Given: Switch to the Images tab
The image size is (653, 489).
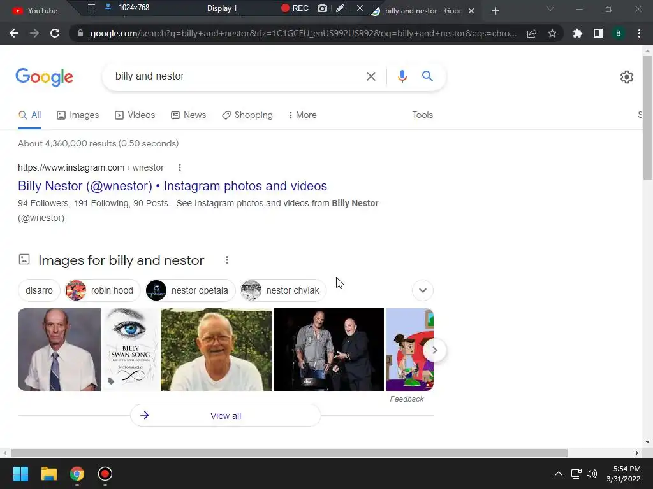Looking at the screenshot, I should (x=78, y=115).
